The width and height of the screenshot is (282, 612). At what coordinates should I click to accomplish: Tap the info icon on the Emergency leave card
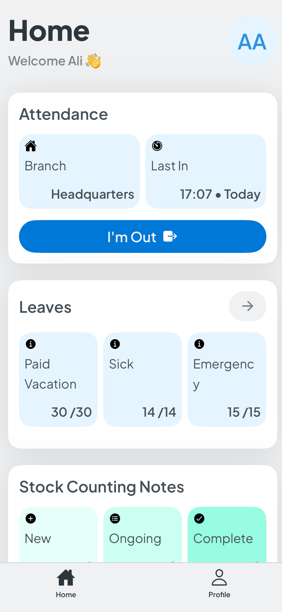pos(199,344)
